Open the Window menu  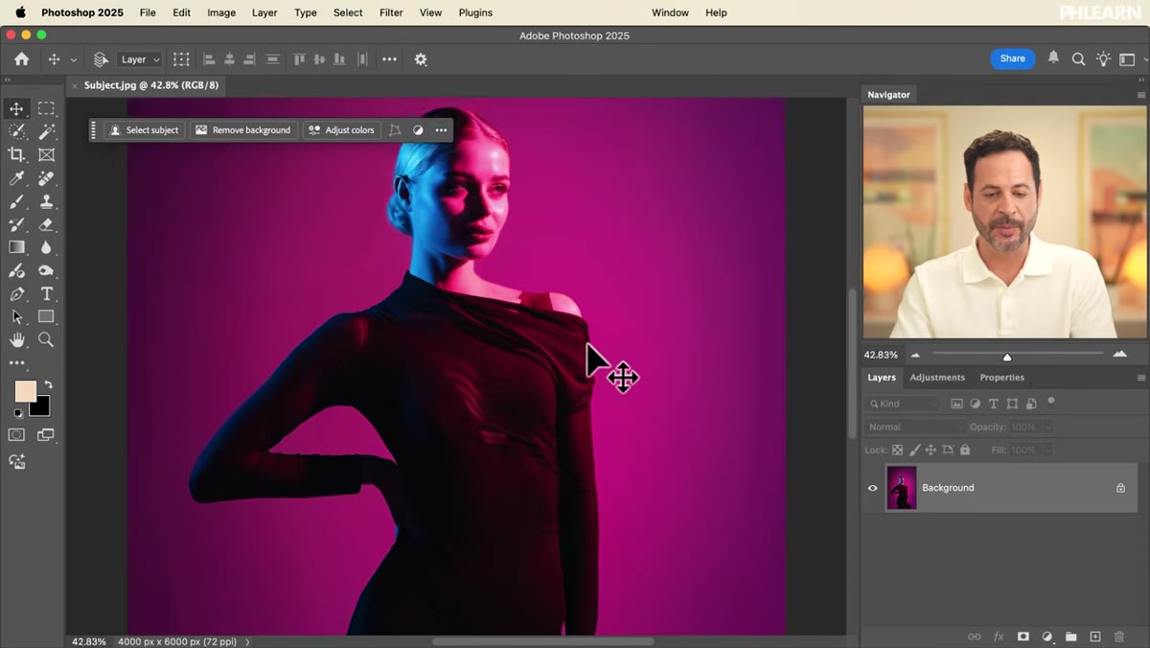[x=670, y=12]
